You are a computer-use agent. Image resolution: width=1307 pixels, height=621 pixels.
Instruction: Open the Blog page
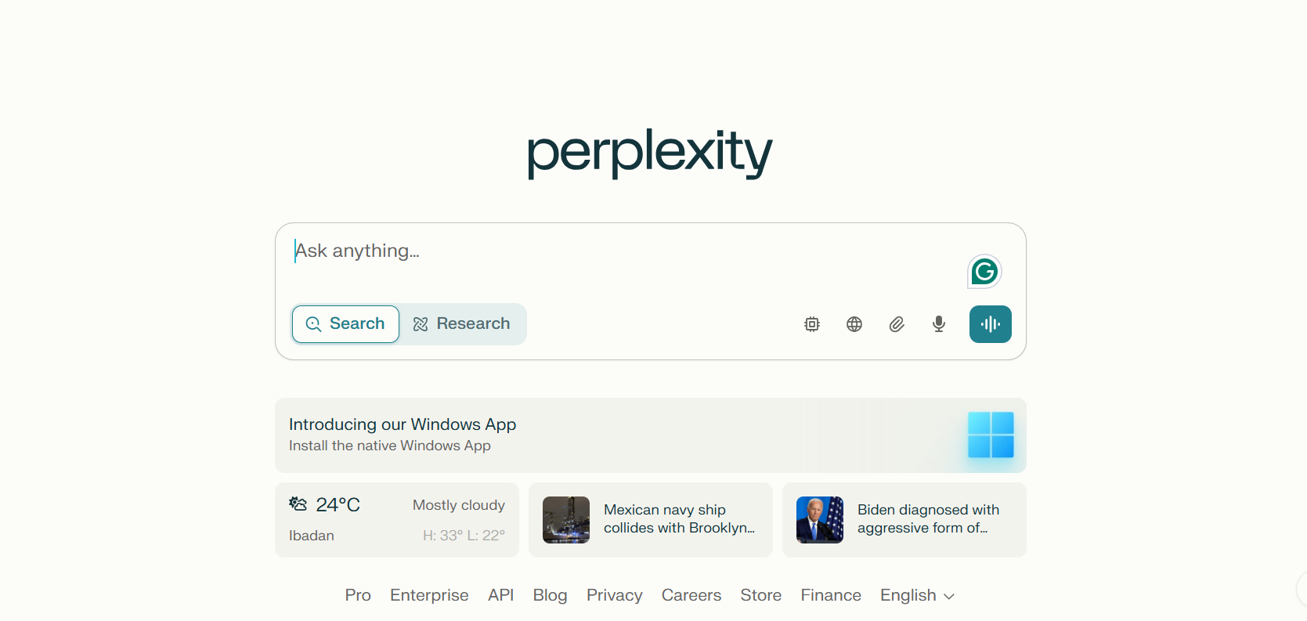550,595
